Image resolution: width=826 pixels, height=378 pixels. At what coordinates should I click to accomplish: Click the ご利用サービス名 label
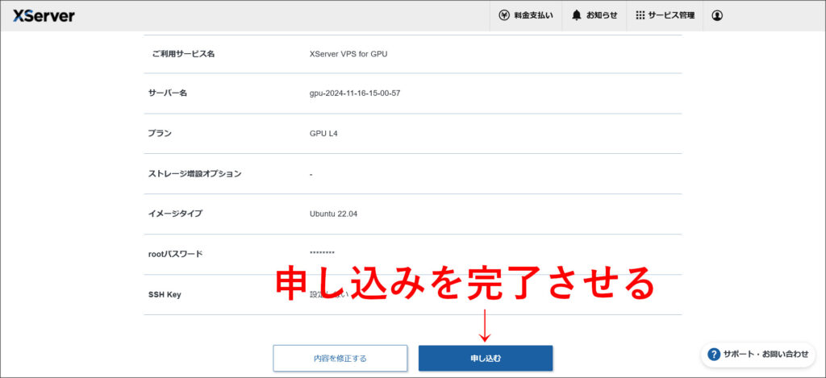[183, 54]
